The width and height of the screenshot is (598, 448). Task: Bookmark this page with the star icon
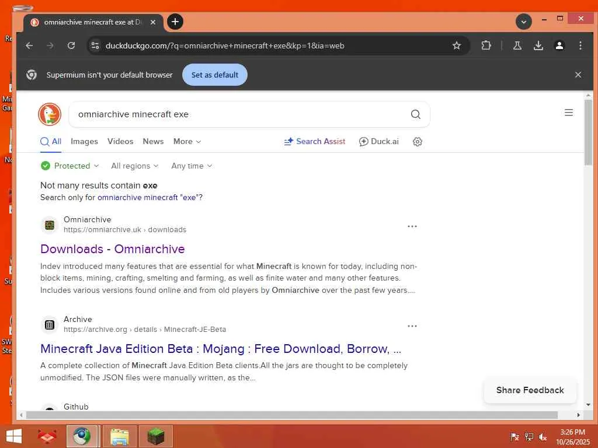tap(457, 45)
